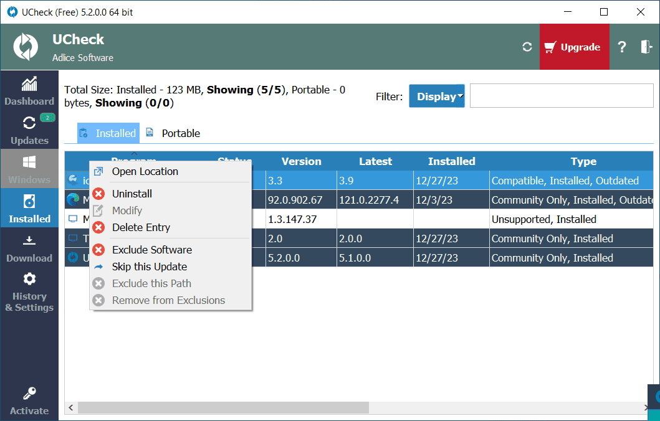The height and width of the screenshot is (421, 660).
Task: Sort by the Version column header
Action: coord(301,161)
